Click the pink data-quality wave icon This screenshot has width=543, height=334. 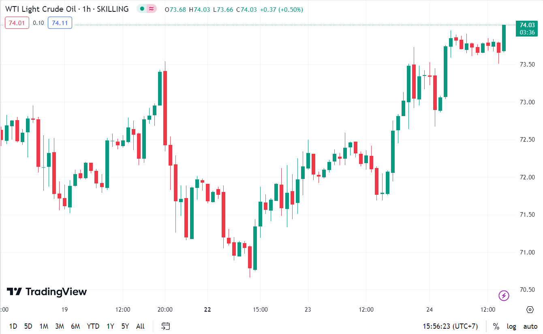tap(152, 9)
